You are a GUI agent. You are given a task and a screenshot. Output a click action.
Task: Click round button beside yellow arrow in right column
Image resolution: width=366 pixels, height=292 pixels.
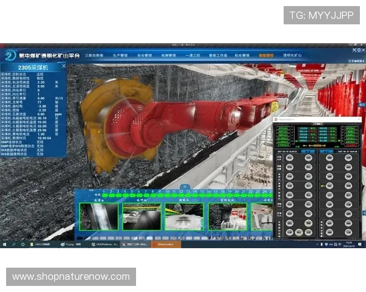[329, 186]
